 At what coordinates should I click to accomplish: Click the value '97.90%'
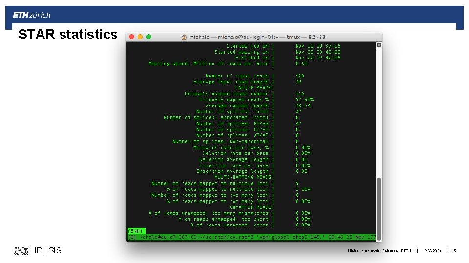(304, 99)
